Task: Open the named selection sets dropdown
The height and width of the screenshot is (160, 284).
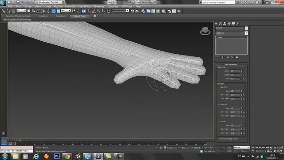Action: (120, 11)
